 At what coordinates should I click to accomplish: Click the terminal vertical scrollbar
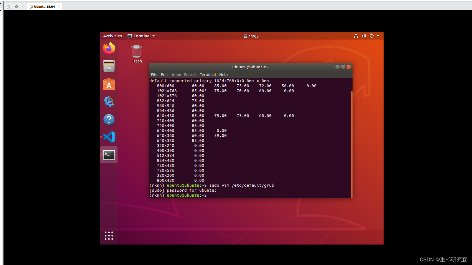pyautogui.click(x=351, y=144)
